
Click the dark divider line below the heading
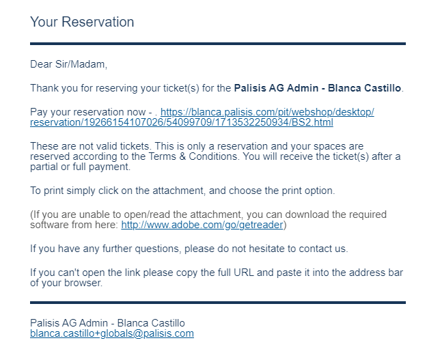(218, 44)
